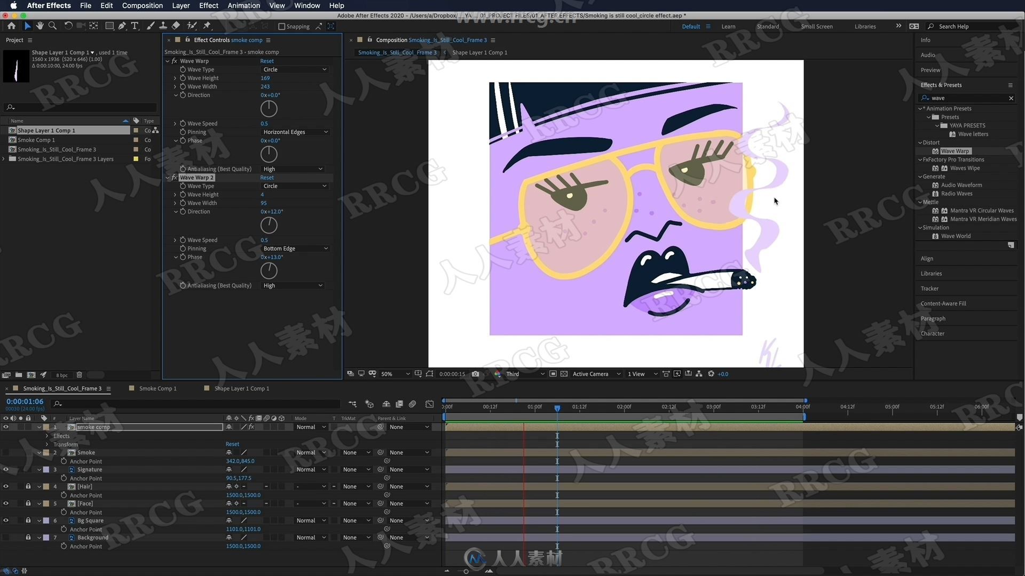Screen dimensions: 1025x576
Task: Open Wave Warp Wave Type Circle dropdown
Action: (294, 69)
